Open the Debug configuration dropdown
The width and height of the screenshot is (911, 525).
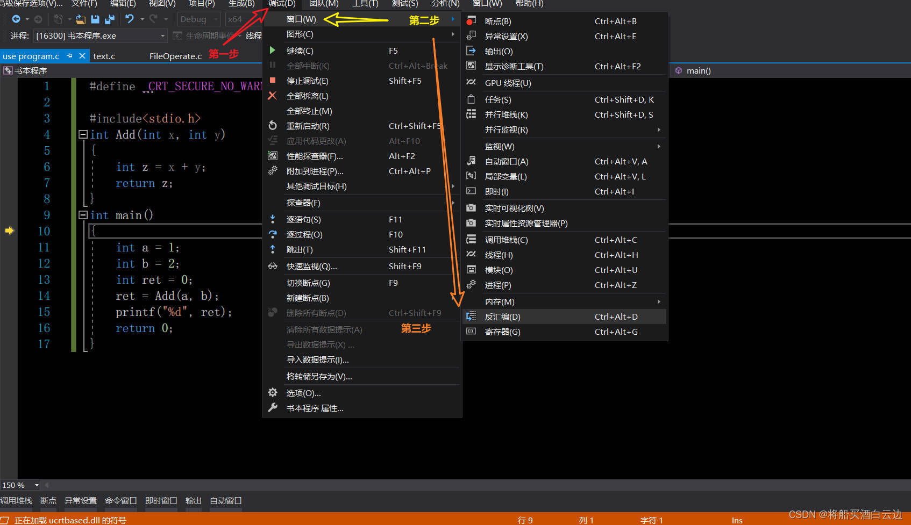[199, 19]
